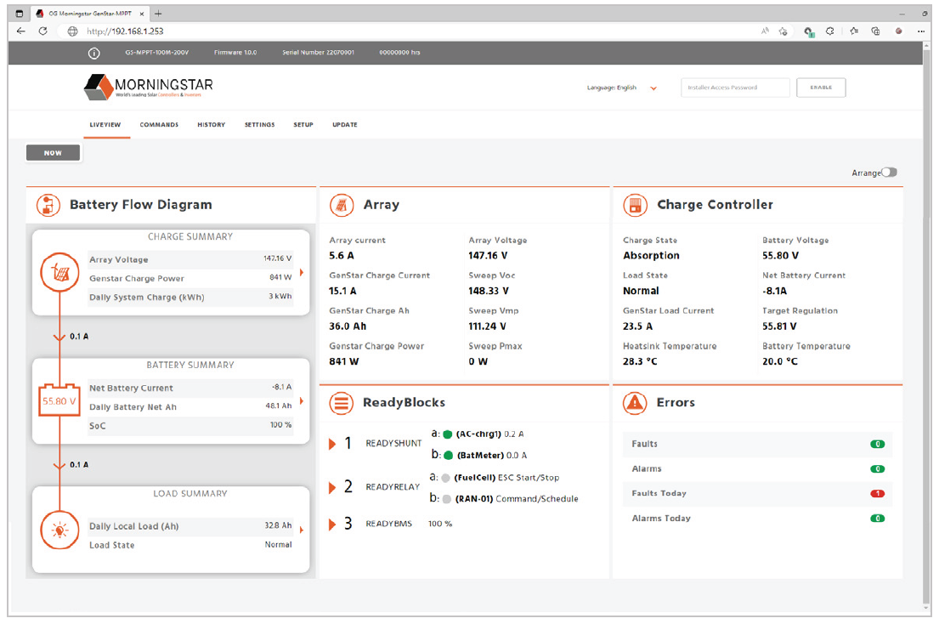Image resolution: width=939 pixels, height=624 pixels.
Task: Expand ReadyBlock 2 READYRELAY arrow
Action: click(333, 487)
